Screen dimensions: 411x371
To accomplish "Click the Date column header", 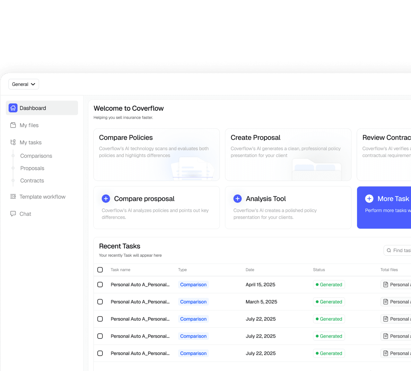I will point(250,270).
